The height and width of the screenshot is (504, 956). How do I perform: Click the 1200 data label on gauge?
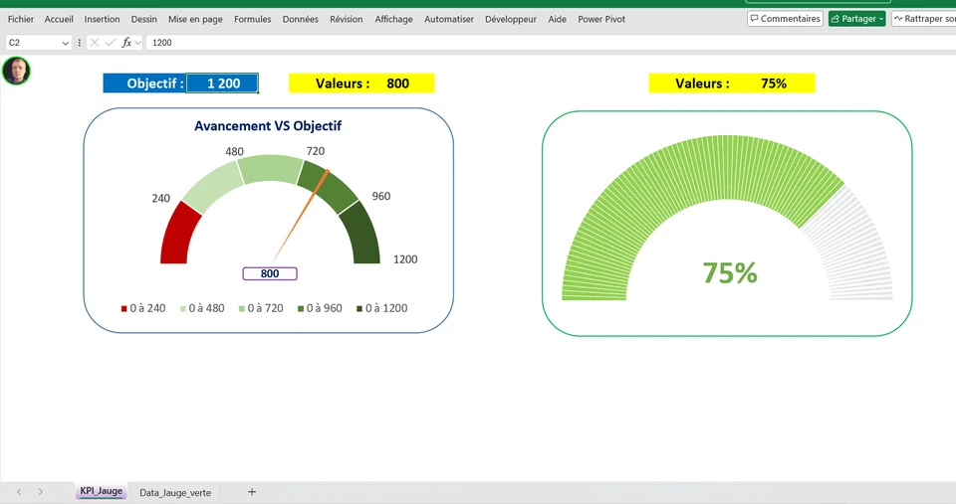(405, 259)
